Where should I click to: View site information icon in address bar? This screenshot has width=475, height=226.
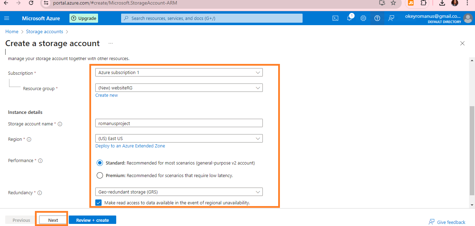pyautogui.click(x=46, y=3)
